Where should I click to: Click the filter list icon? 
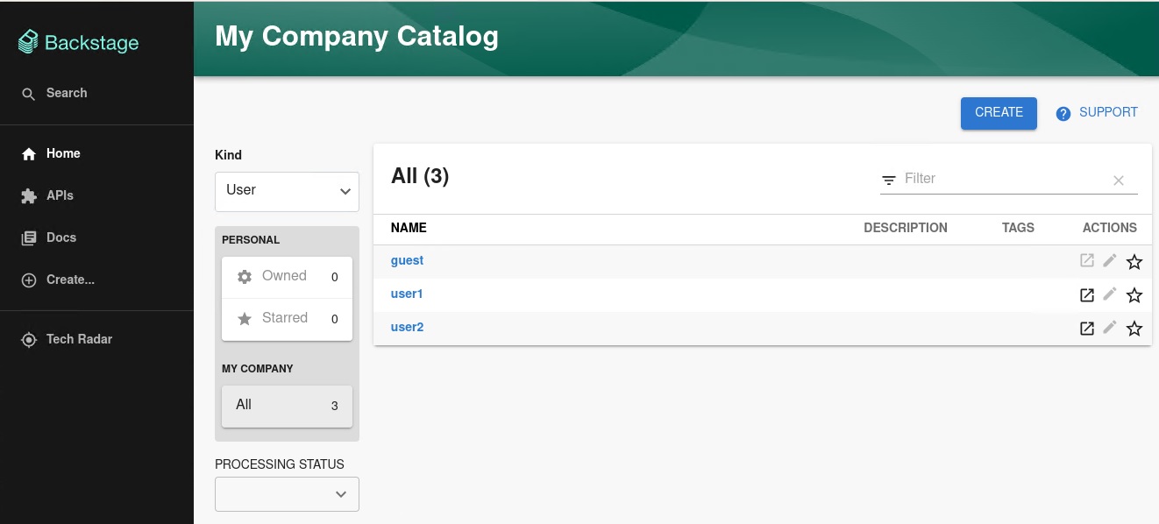pyautogui.click(x=889, y=180)
